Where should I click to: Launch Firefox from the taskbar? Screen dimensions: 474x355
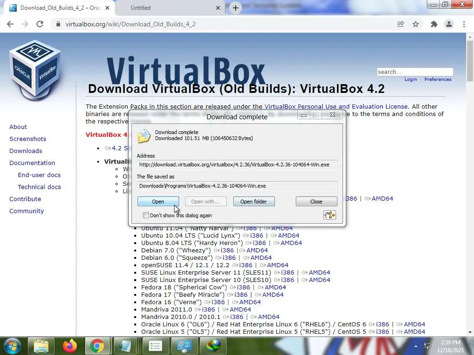tap(70, 346)
